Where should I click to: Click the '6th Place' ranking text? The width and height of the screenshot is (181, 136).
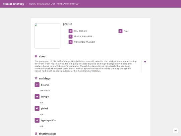coord(45,91)
